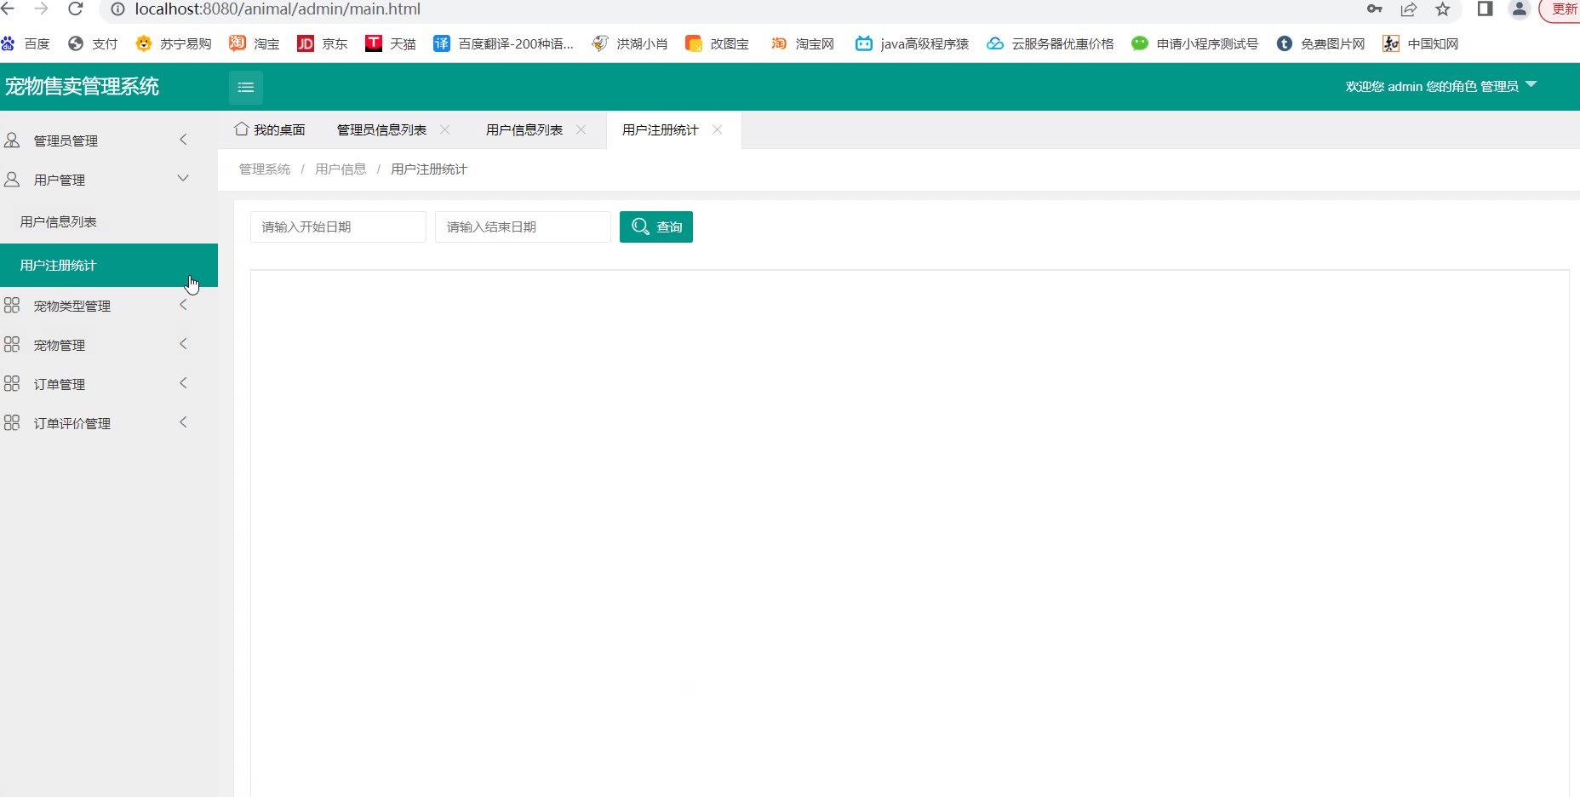Open the browser profile avatar icon
The width and height of the screenshot is (1580, 797).
click(1520, 9)
